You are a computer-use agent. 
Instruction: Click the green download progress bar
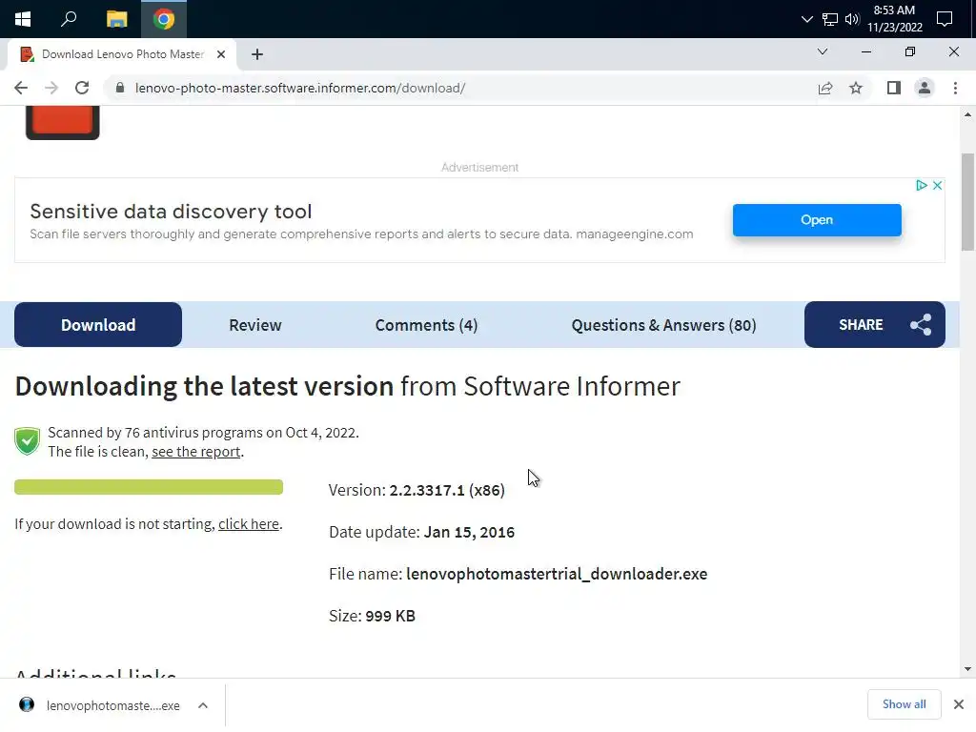[149, 487]
